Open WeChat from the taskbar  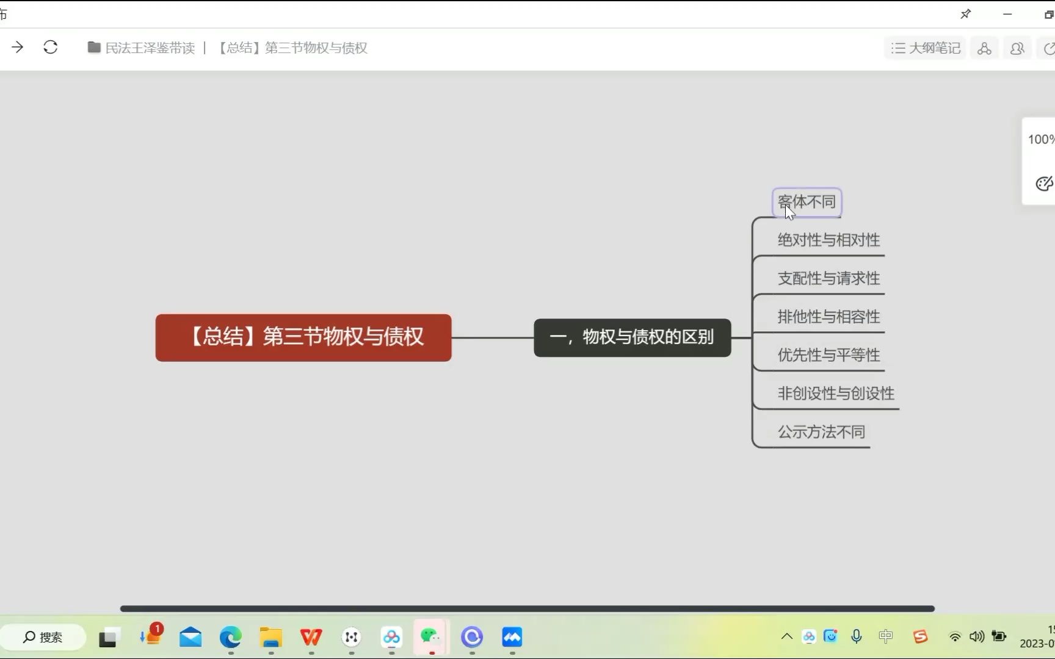point(431,637)
